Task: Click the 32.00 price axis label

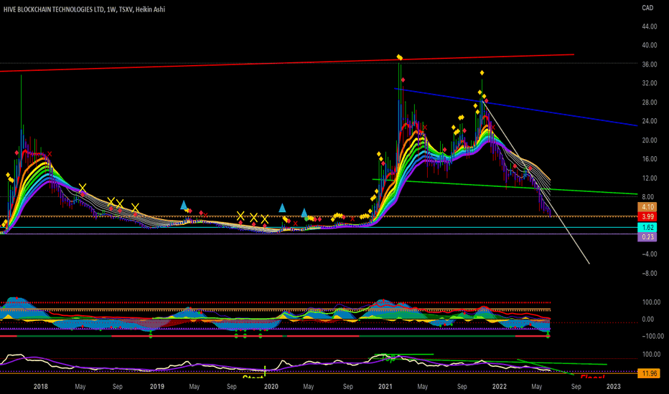Action: (x=650, y=83)
